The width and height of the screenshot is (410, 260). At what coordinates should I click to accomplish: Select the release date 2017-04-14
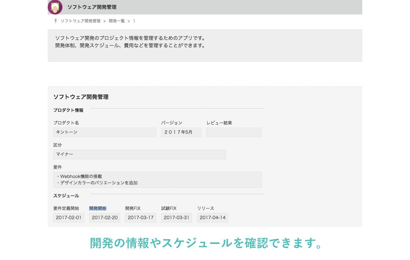click(x=212, y=218)
